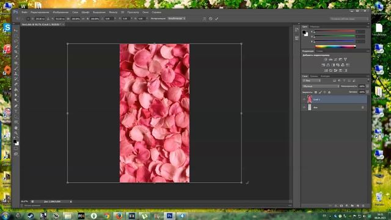
Task: Select the Gradient tool
Action: (16, 90)
